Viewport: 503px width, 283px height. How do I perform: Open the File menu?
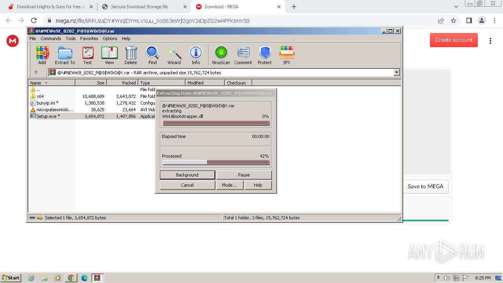33,39
